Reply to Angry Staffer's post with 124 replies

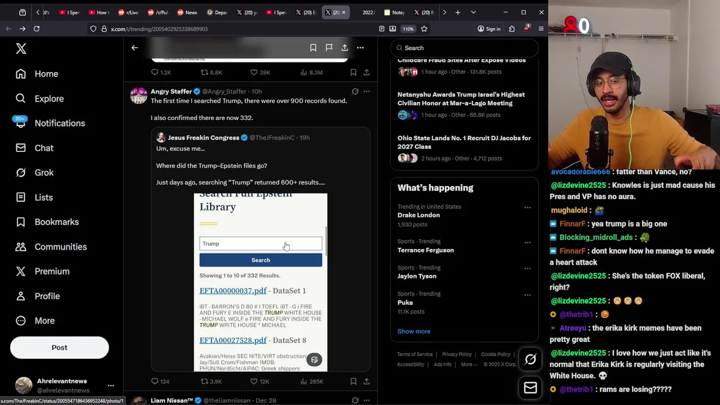coord(160,381)
